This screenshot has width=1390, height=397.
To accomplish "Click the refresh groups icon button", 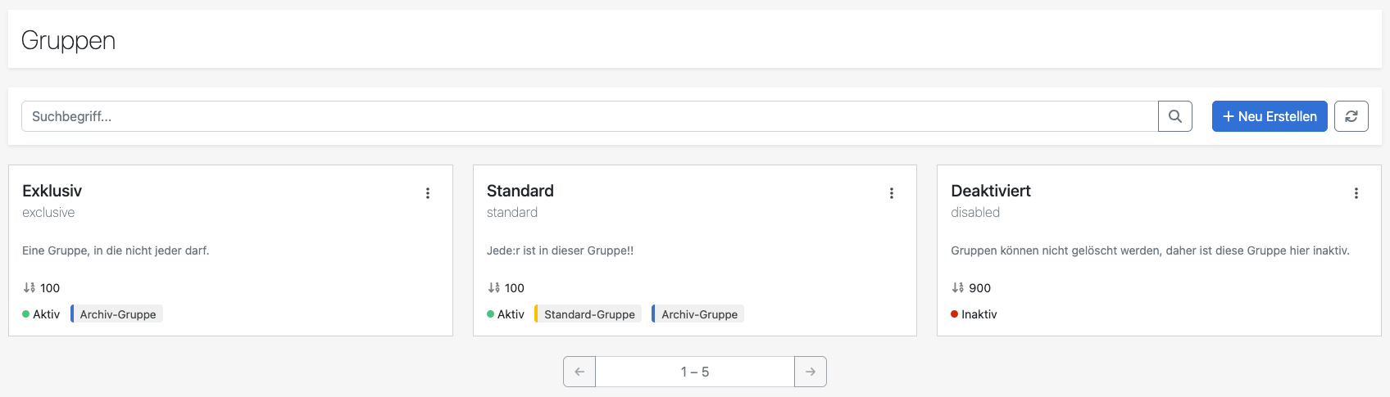I will point(1351,116).
